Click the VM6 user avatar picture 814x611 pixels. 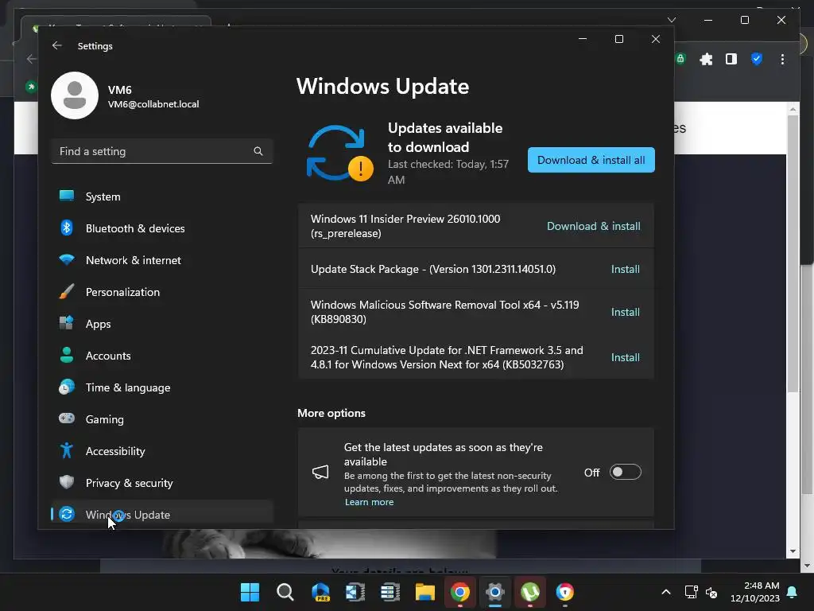(75, 95)
